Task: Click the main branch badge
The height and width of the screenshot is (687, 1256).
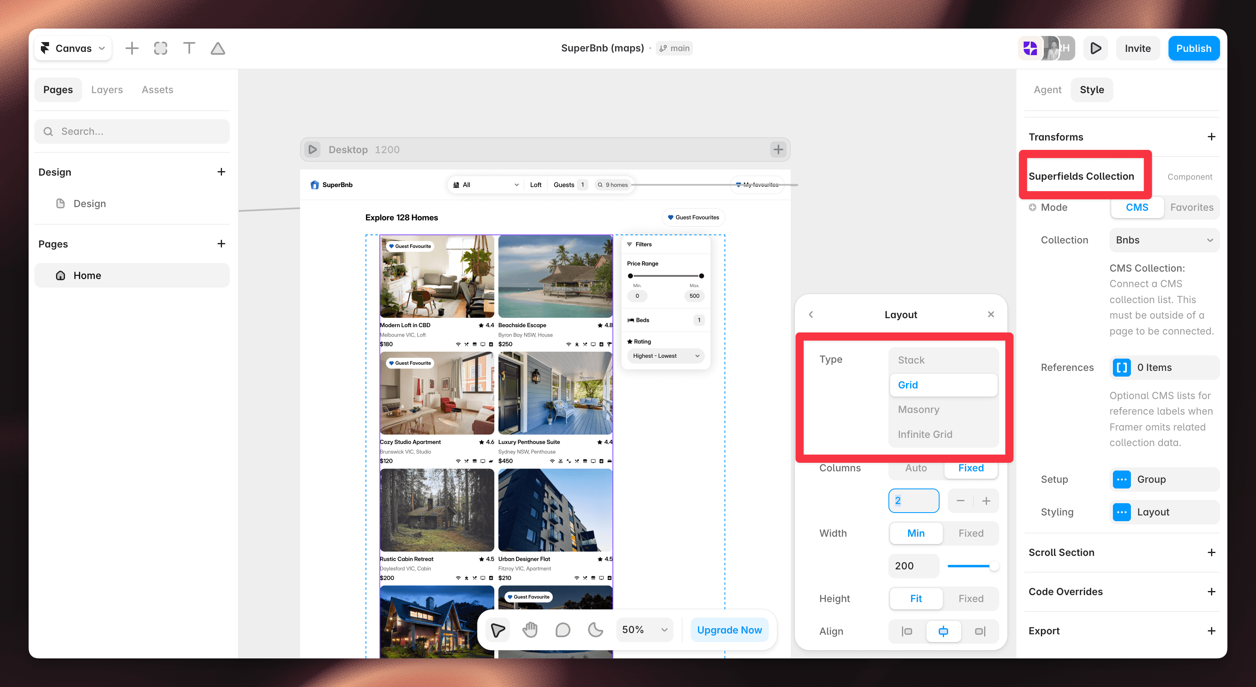Action: click(x=674, y=48)
